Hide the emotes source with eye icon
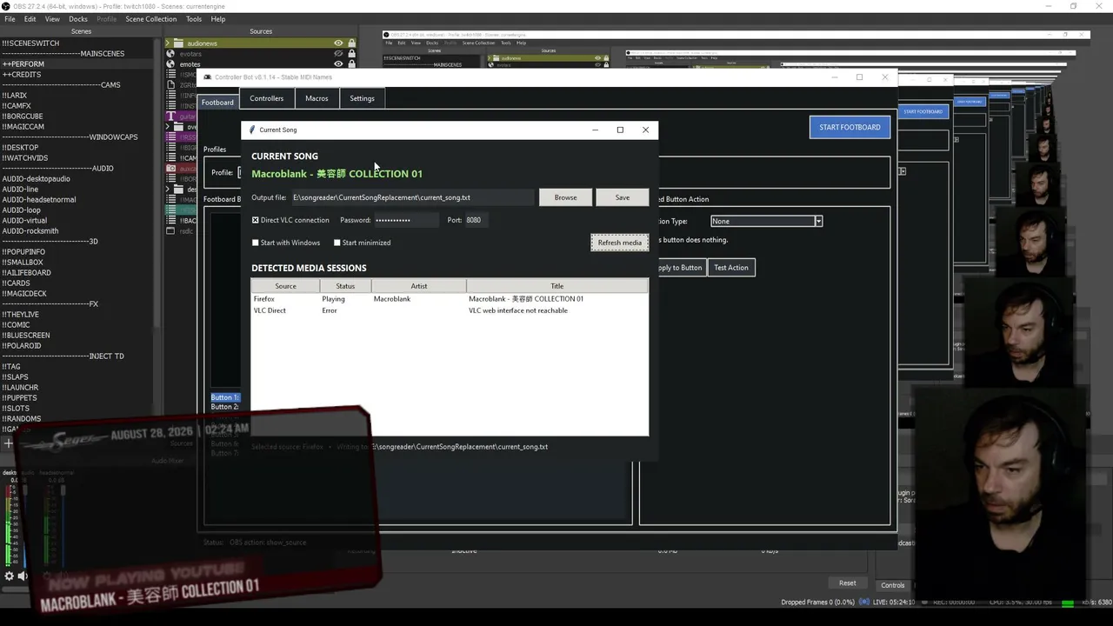Viewport: 1113px width, 626px height. pyautogui.click(x=338, y=63)
